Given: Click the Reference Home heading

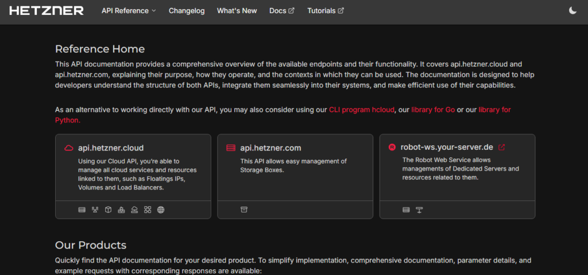Looking at the screenshot, I should [x=100, y=49].
